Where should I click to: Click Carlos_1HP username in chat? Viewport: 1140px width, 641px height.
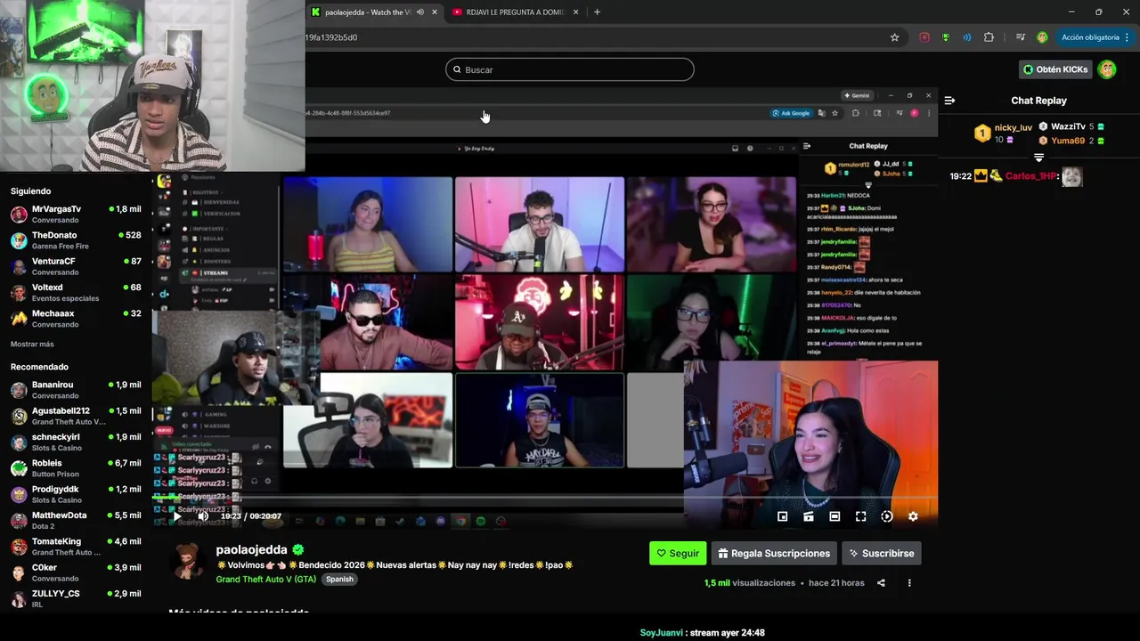pyautogui.click(x=1030, y=176)
